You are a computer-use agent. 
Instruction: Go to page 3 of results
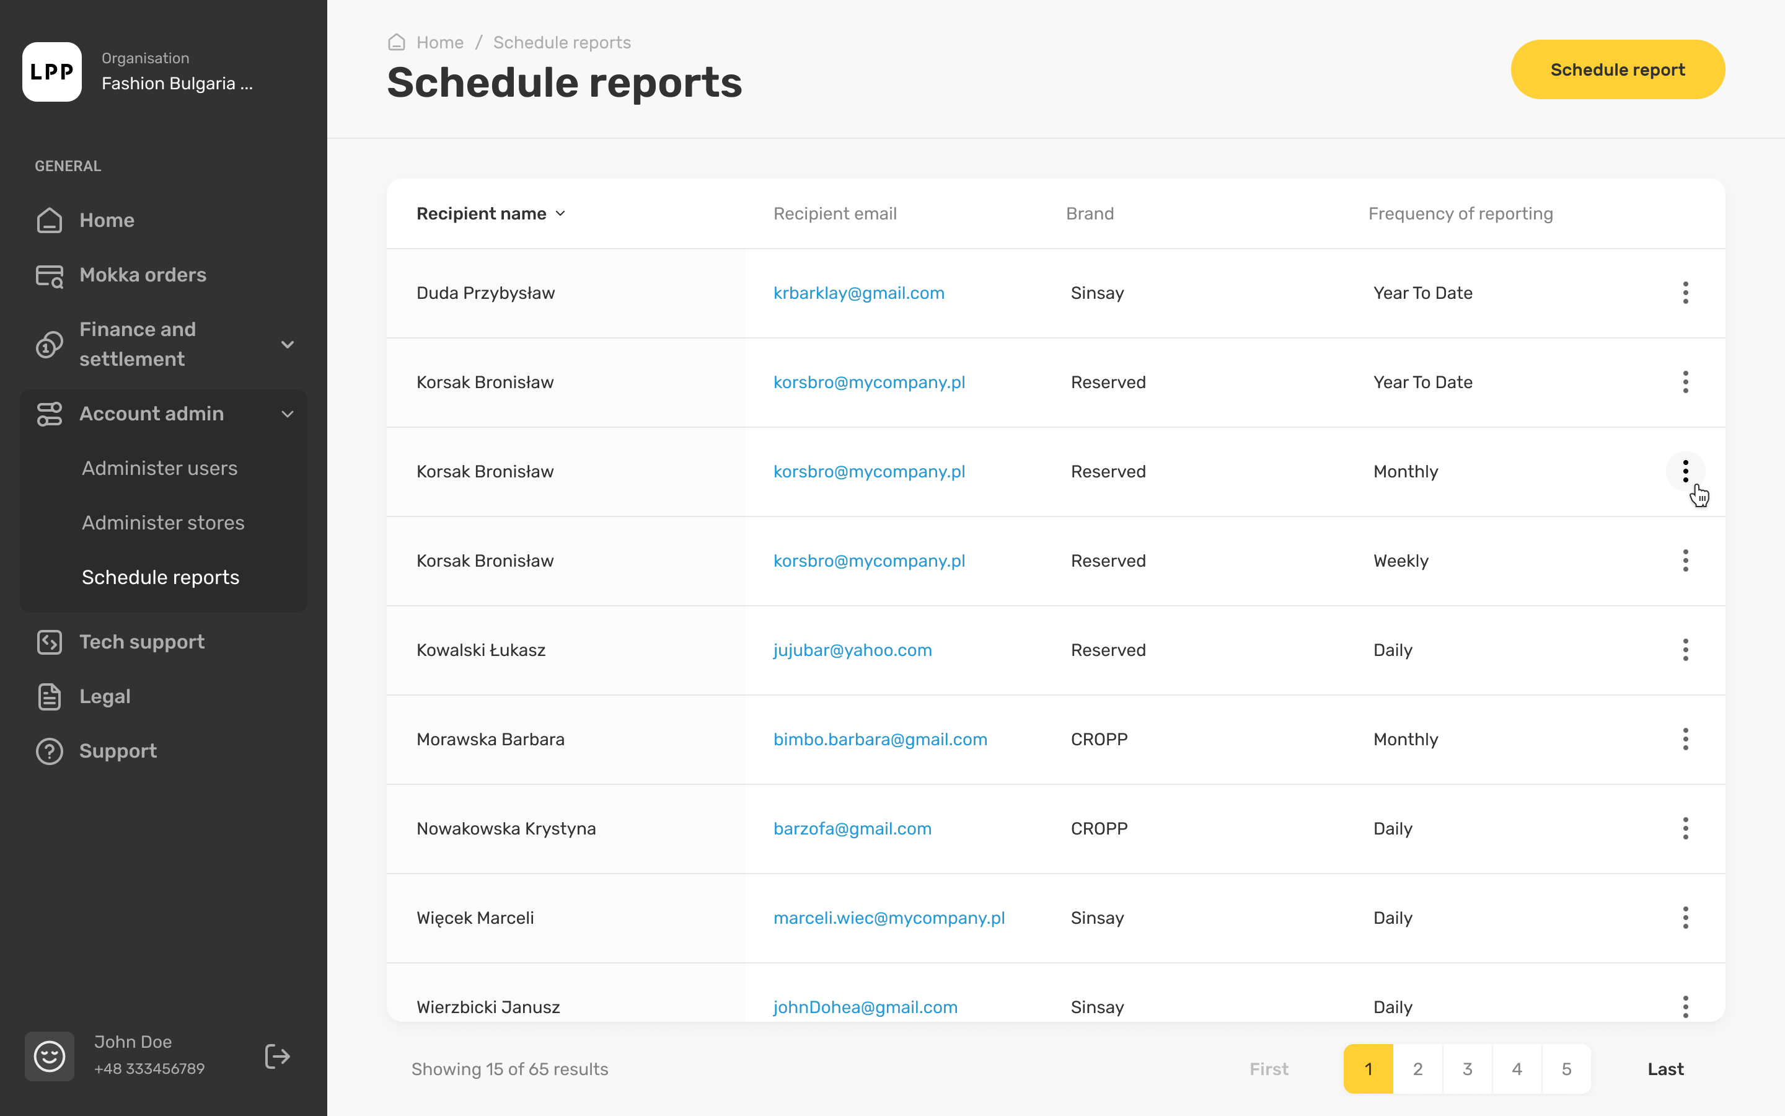pos(1467,1069)
